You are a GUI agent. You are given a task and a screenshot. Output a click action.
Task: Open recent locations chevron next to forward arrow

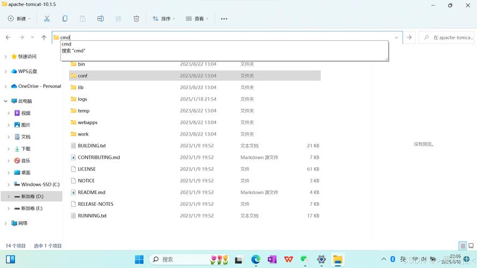click(x=32, y=38)
